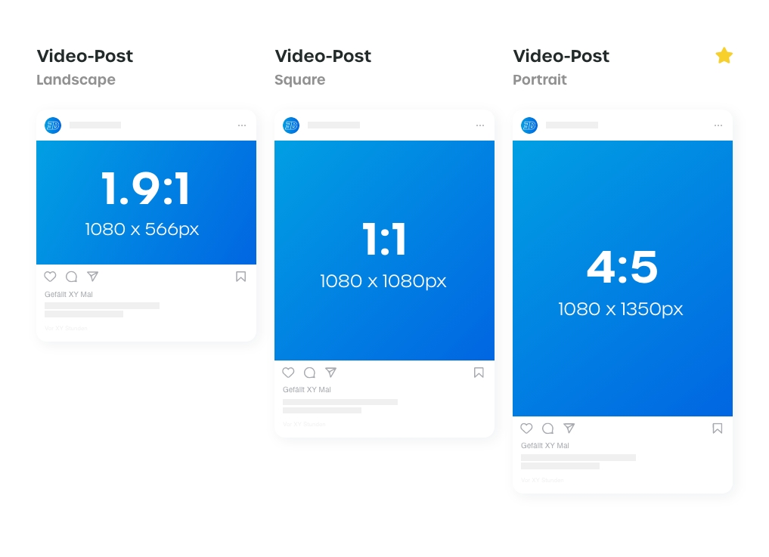Click 'Gefällt XY Mal' under Square post

pyautogui.click(x=307, y=390)
